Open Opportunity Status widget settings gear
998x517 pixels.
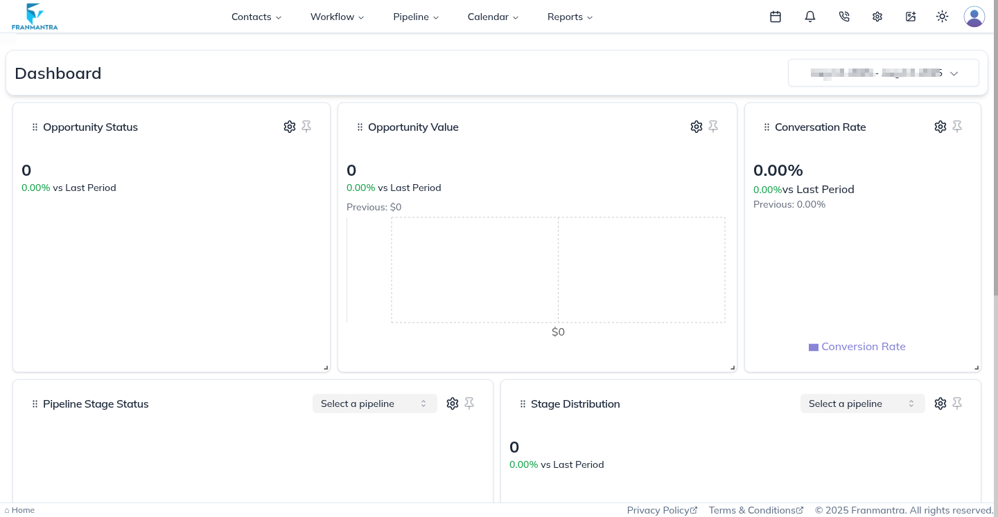(x=290, y=127)
